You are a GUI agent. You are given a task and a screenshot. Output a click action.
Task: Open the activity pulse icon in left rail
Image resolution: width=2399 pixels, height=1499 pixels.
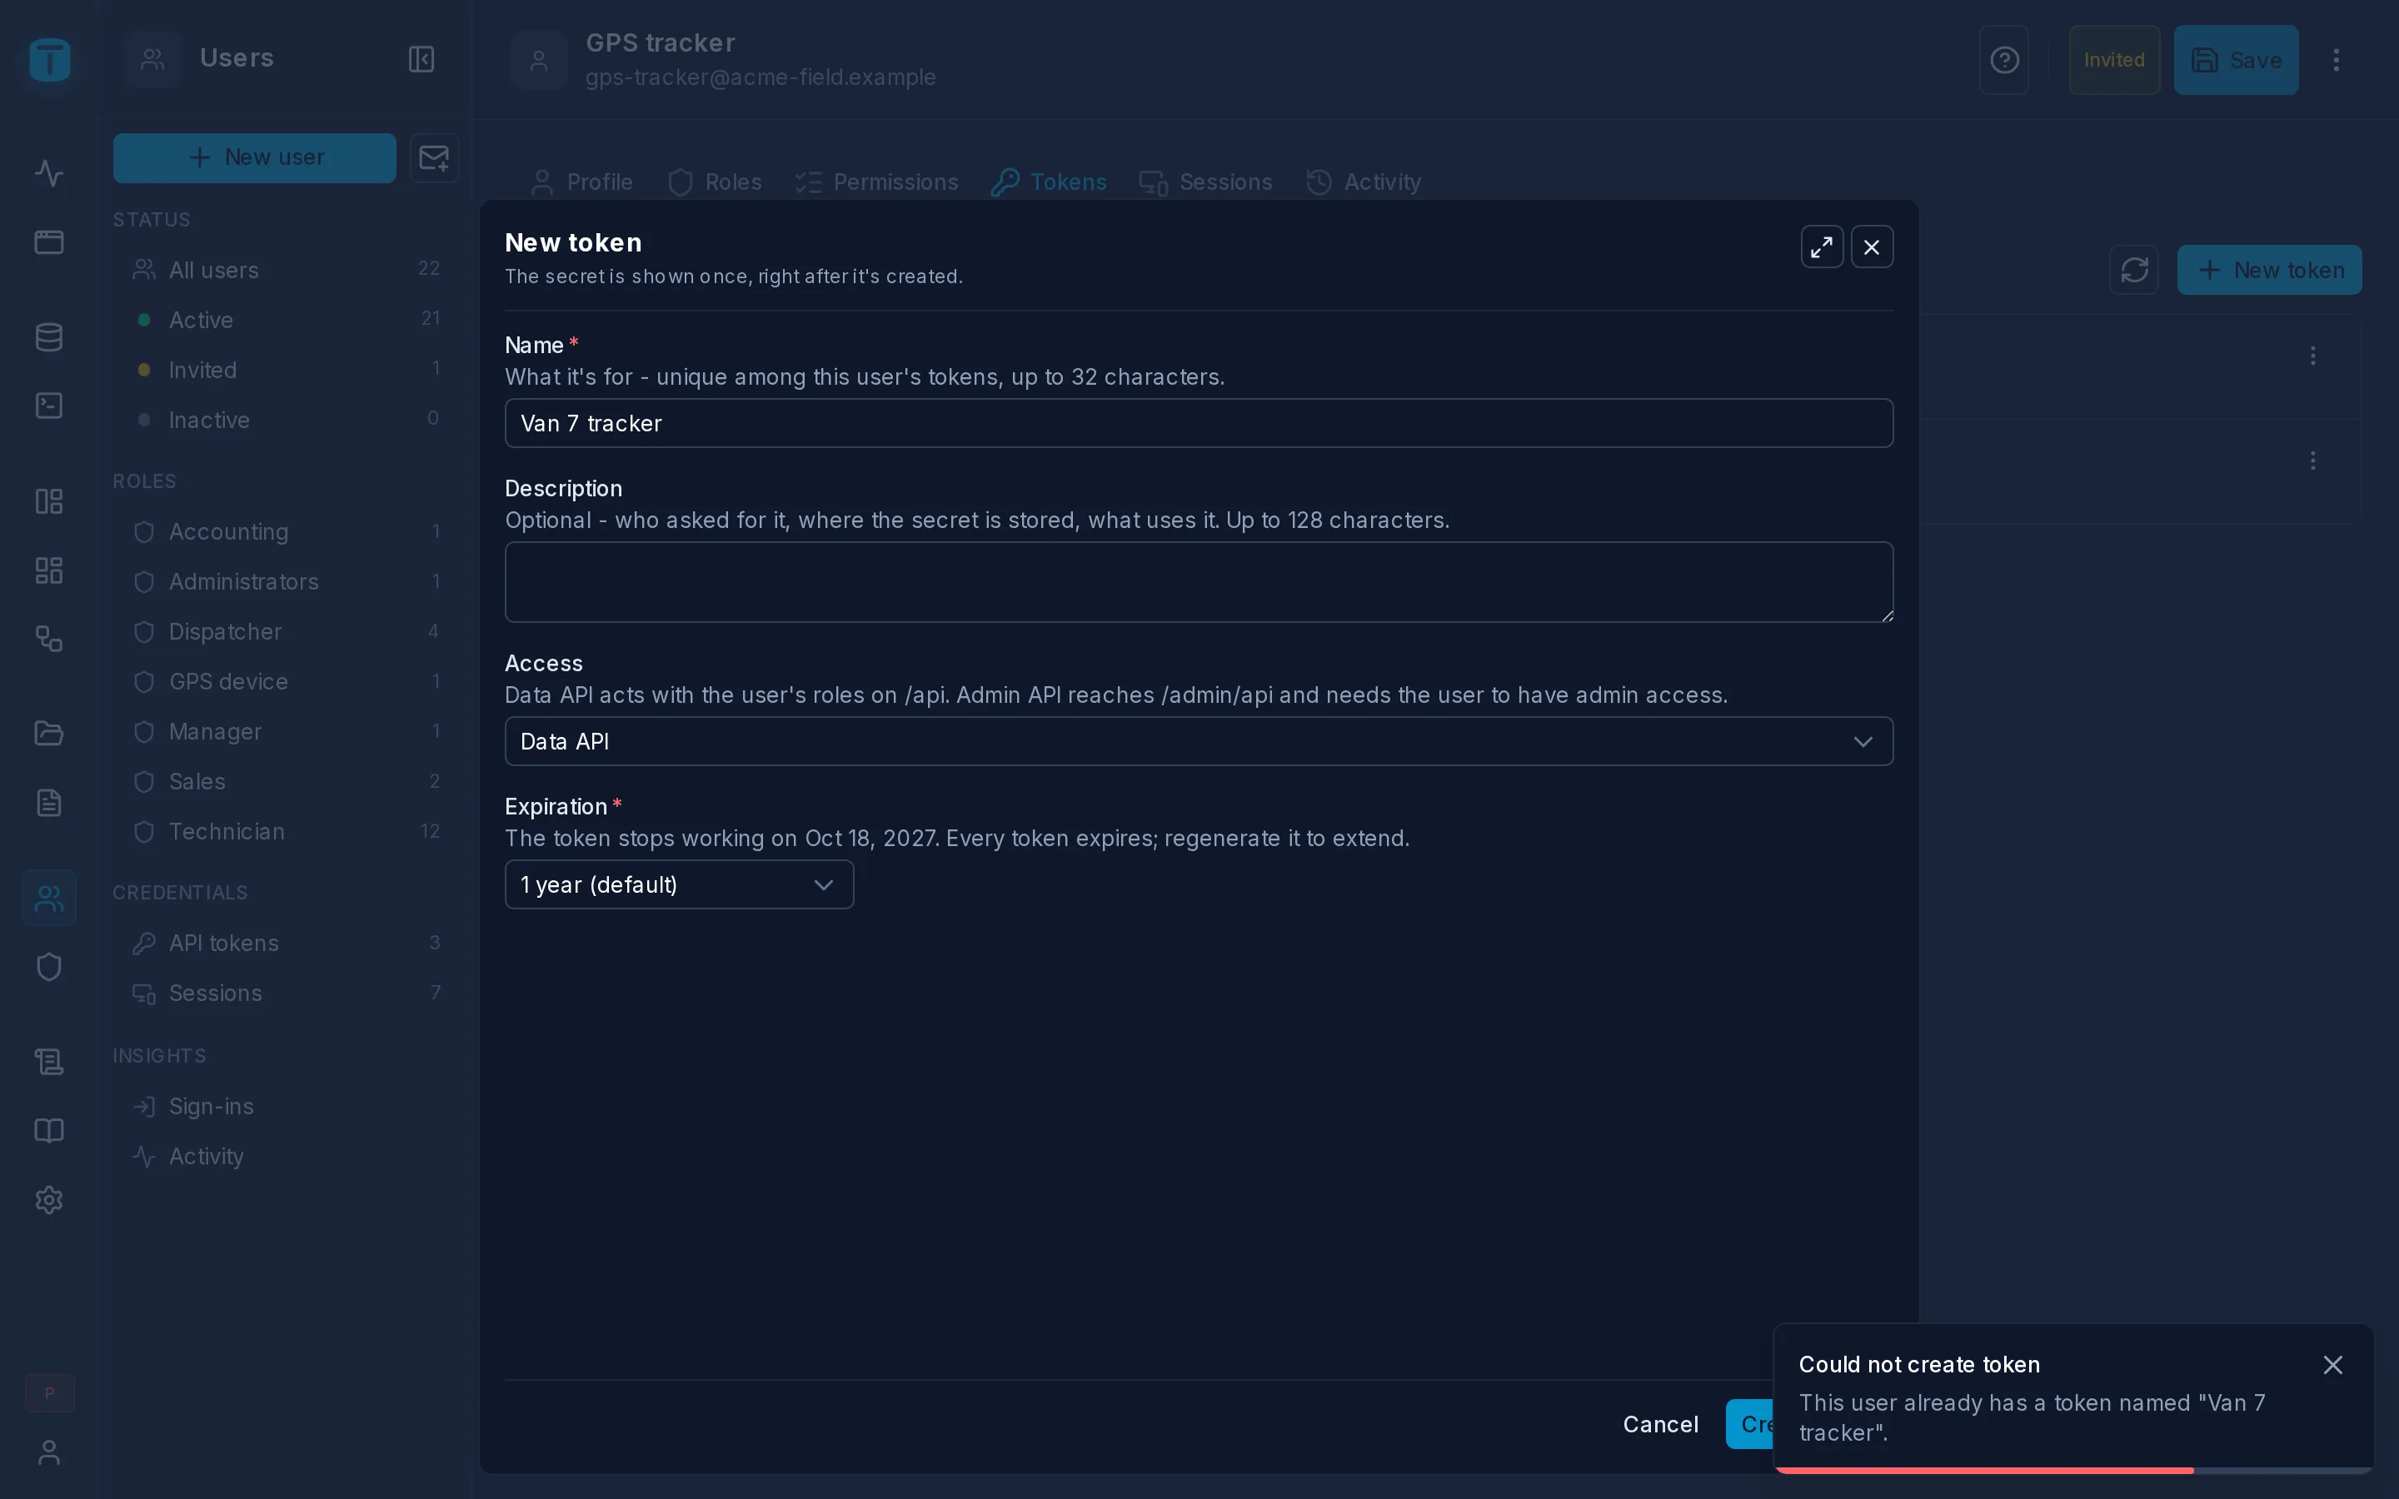pyautogui.click(x=48, y=173)
